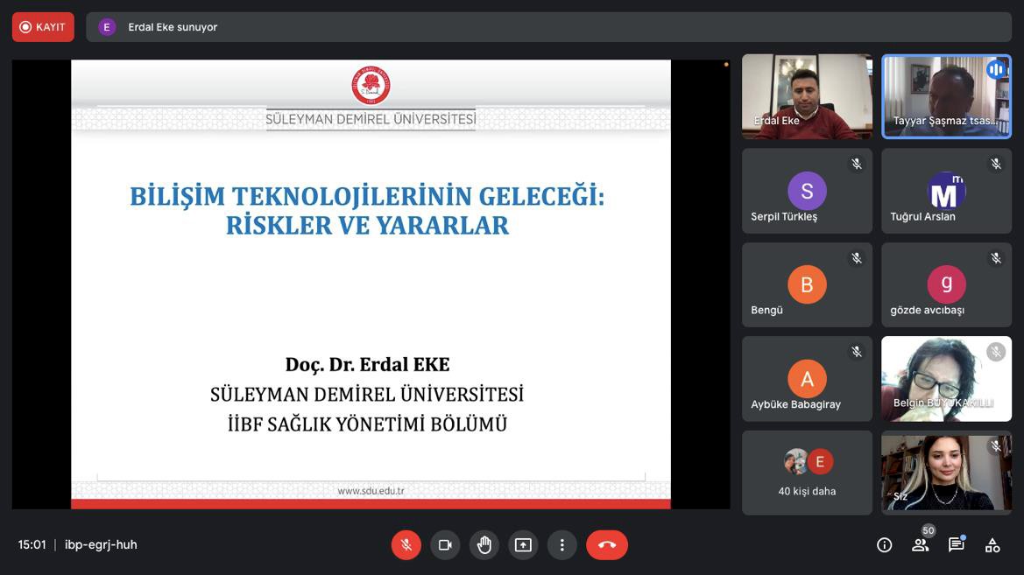The height and width of the screenshot is (575, 1024).
Task: Select Erdal Eke's video tile
Action: pyautogui.click(x=807, y=96)
